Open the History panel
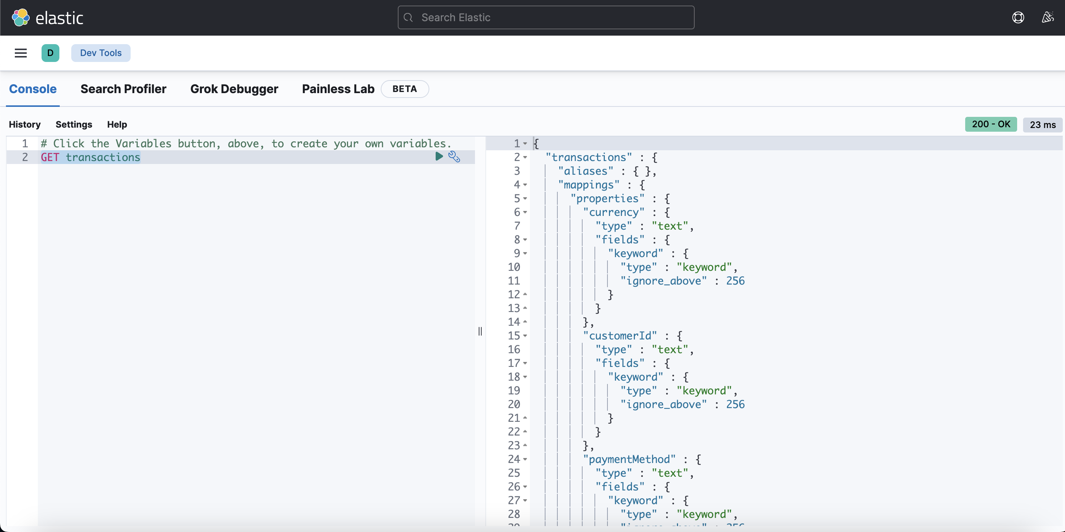 tap(25, 124)
